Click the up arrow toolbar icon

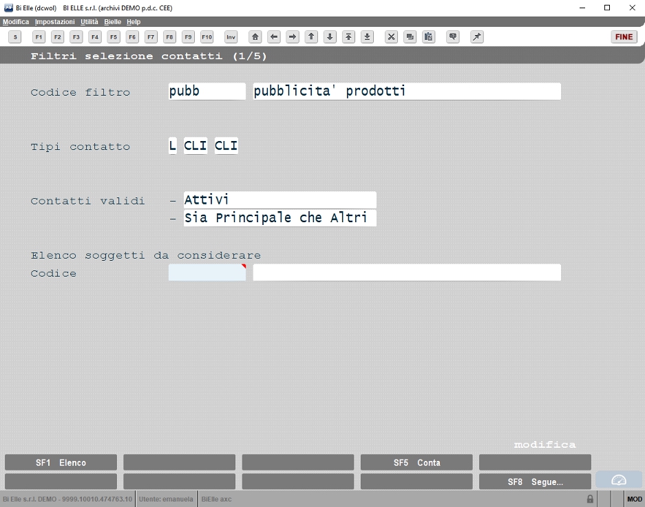[x=311, y=37]
